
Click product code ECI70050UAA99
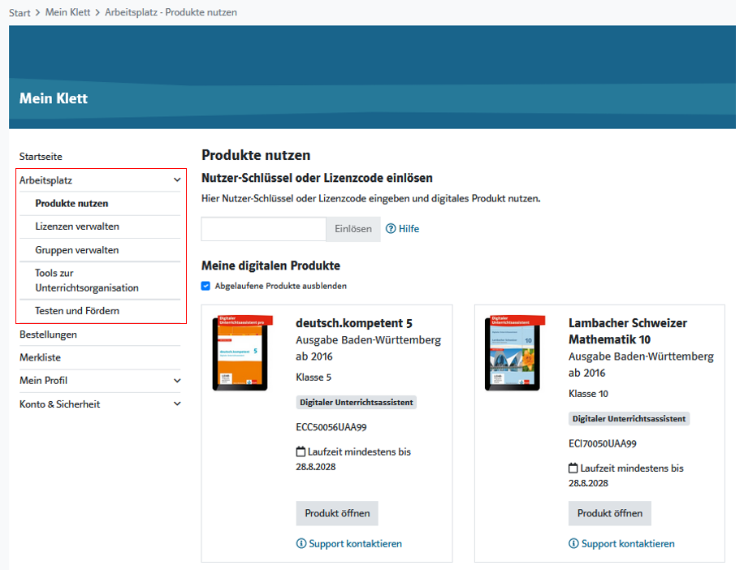(603, 444)
